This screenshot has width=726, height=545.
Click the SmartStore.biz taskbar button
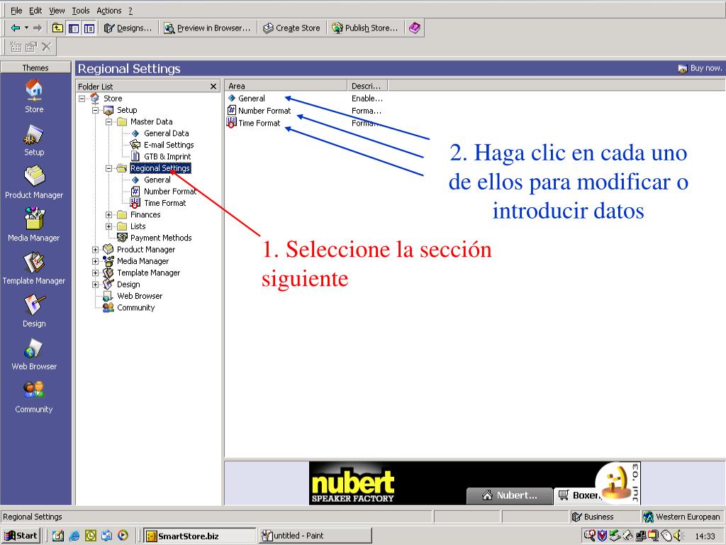[x=199, y=536]
